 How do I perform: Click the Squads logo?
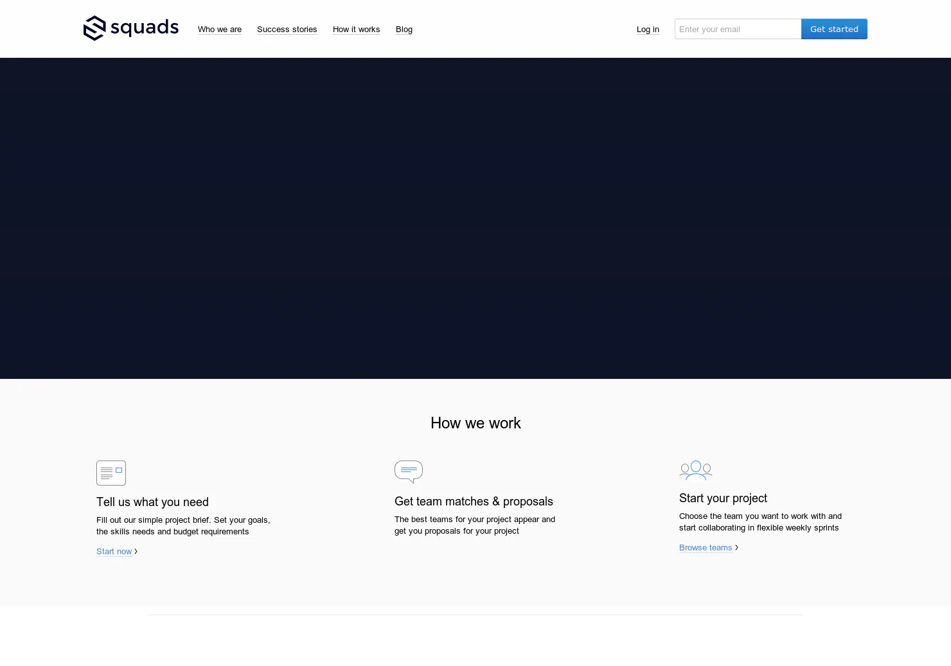click(x=131, y=28)
